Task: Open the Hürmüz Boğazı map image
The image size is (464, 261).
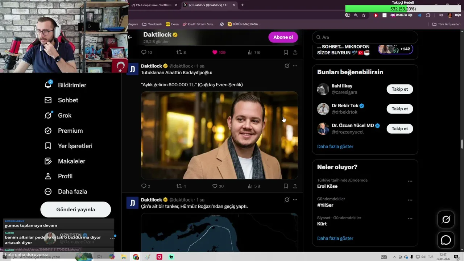Action: [219, 232]
